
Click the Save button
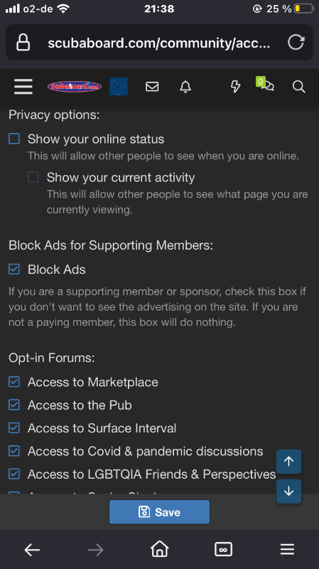click(x=159, y=511)
